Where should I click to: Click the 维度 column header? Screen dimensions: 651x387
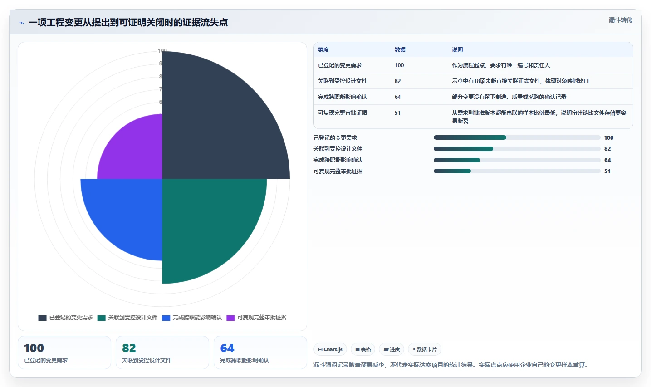(323, 50)
